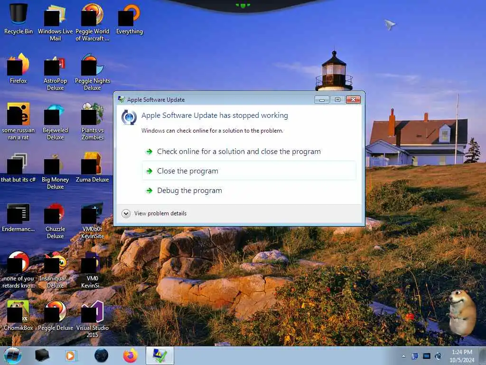Open the Recycle Bin desktop icon
This screenshot has height=365, width=486.
pyautogui.click(x=19, y=19)
